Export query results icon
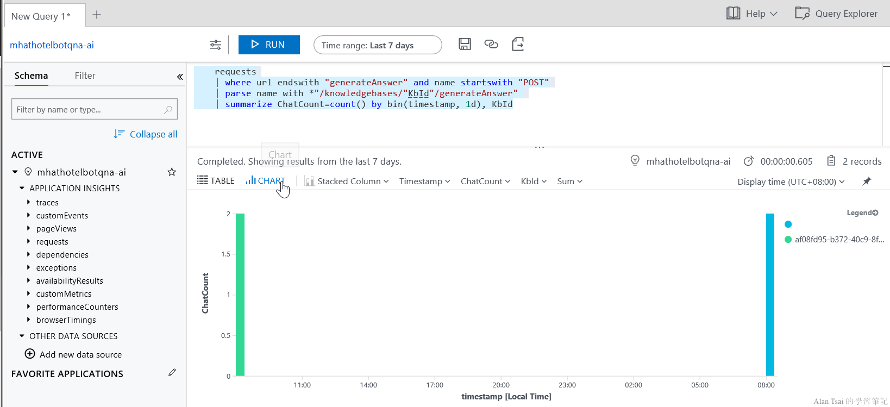 [518, 44]
